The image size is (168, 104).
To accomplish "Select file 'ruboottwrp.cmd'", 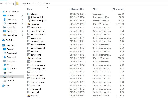I will pos(38,68).
